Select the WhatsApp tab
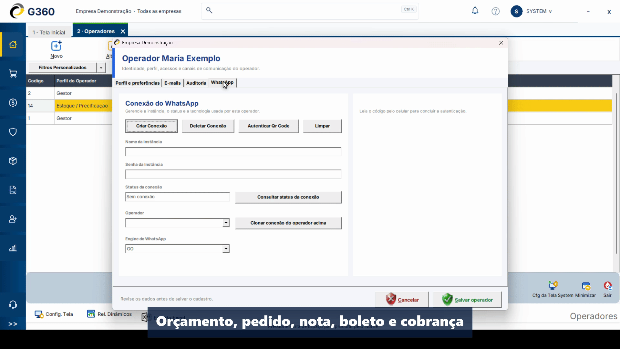Screen dimensions: 620x349 (222, 83)
